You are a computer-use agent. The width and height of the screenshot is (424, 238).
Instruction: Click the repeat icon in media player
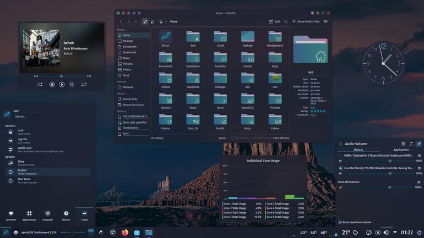point(84,85)
